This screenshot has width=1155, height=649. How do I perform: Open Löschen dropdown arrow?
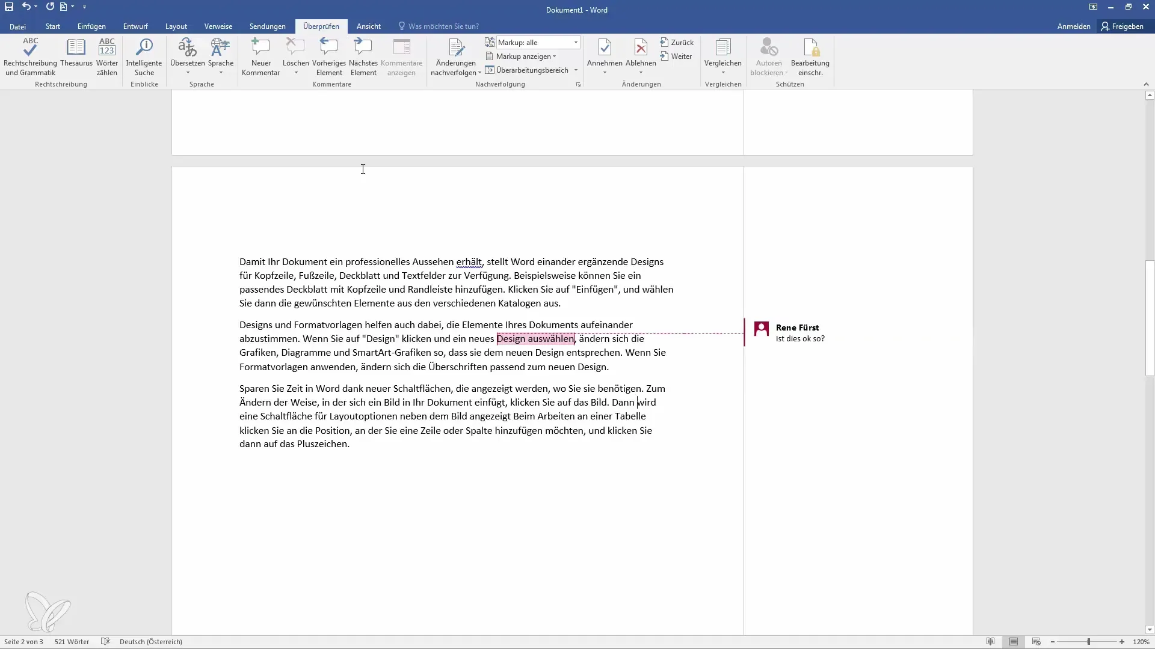296,73
